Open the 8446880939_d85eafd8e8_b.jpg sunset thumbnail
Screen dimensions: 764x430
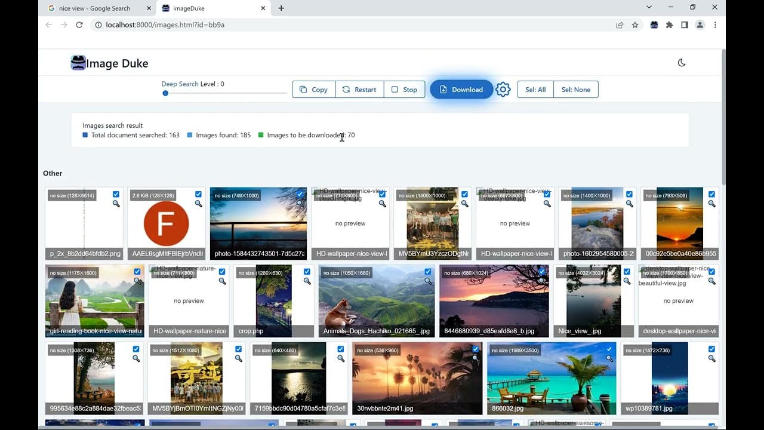494,300
